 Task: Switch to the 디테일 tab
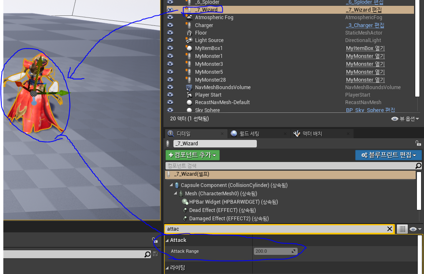coord(183,134)
